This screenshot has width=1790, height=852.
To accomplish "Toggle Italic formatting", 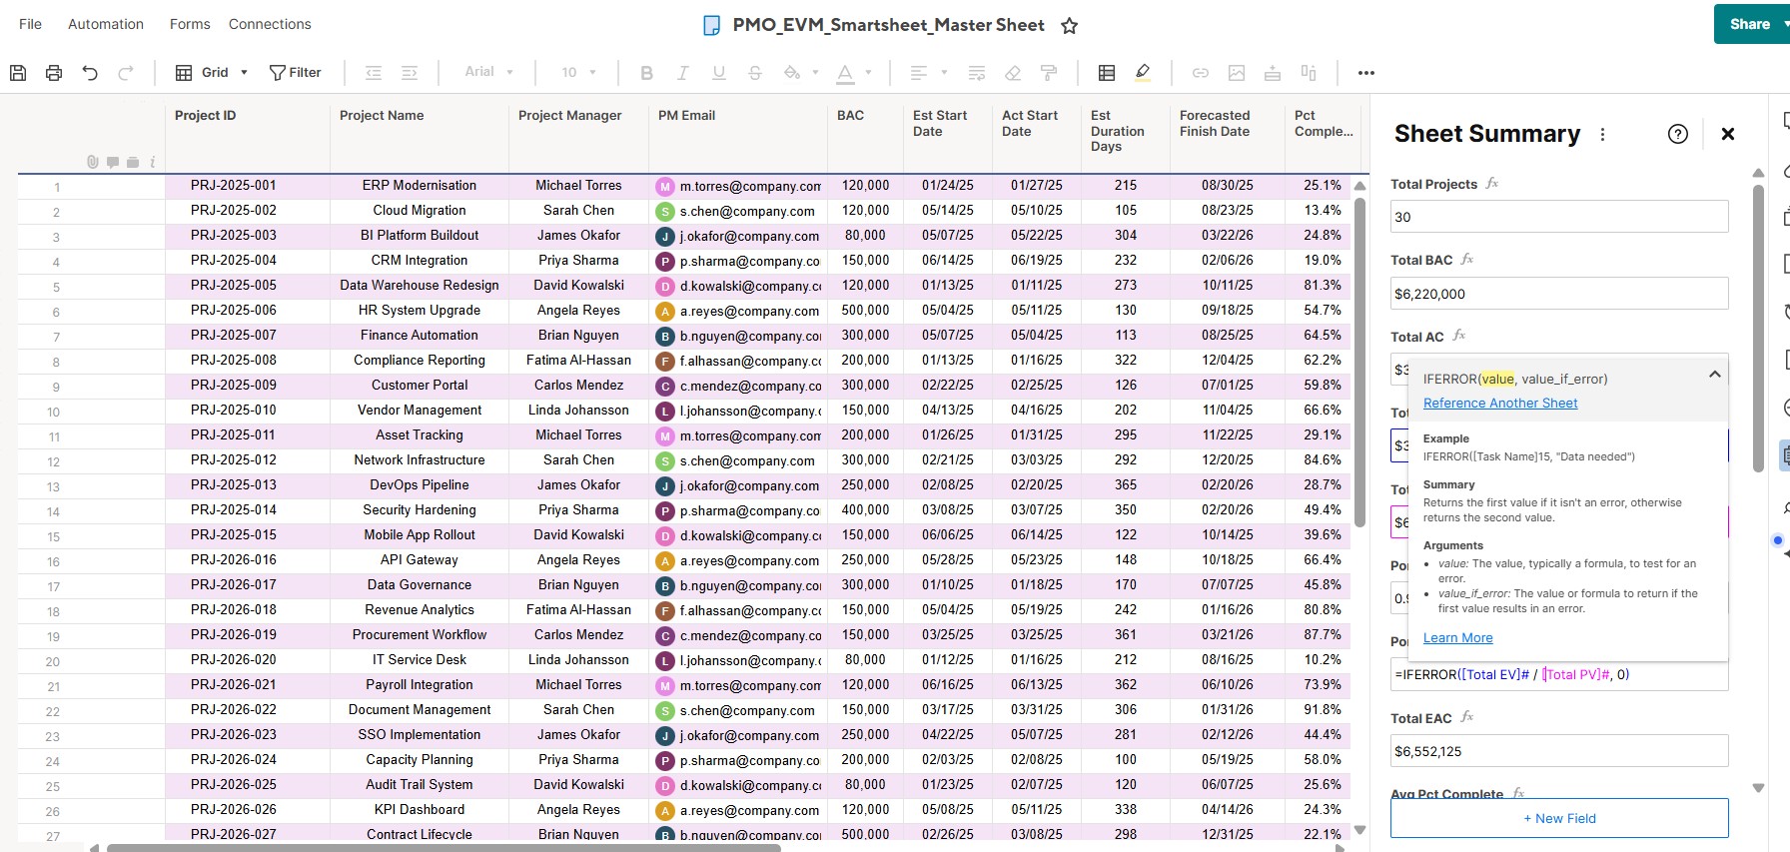I will pos(682,73).
